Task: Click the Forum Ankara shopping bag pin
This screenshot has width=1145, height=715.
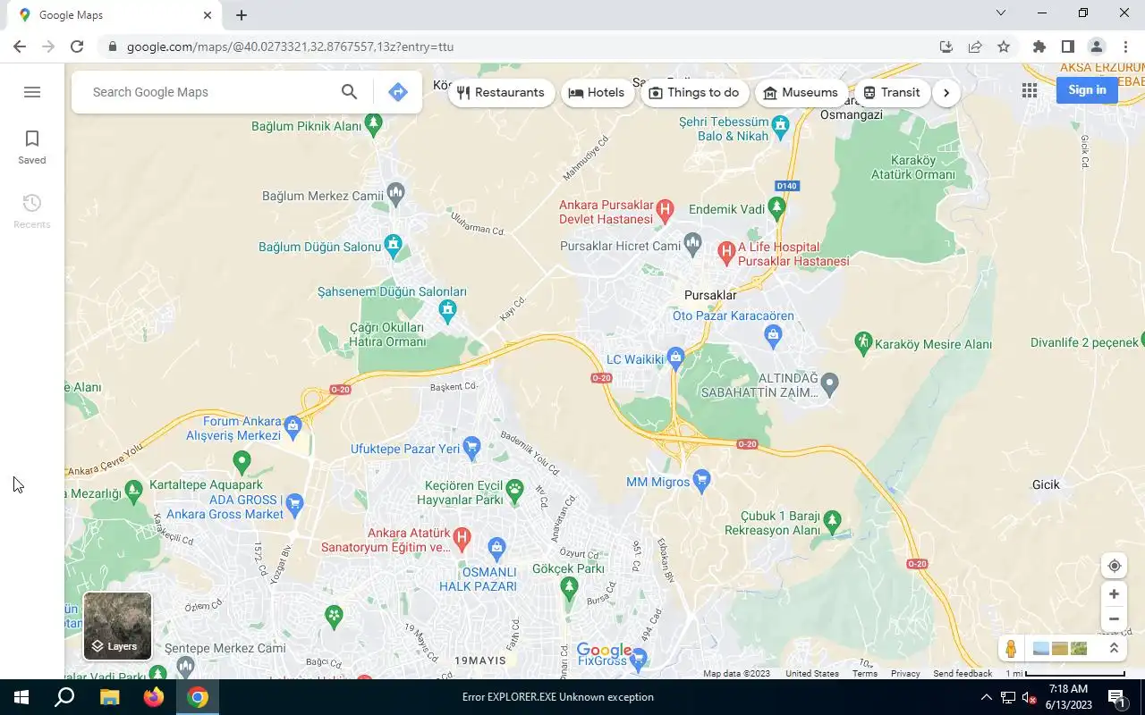Action: pos(293,426)
